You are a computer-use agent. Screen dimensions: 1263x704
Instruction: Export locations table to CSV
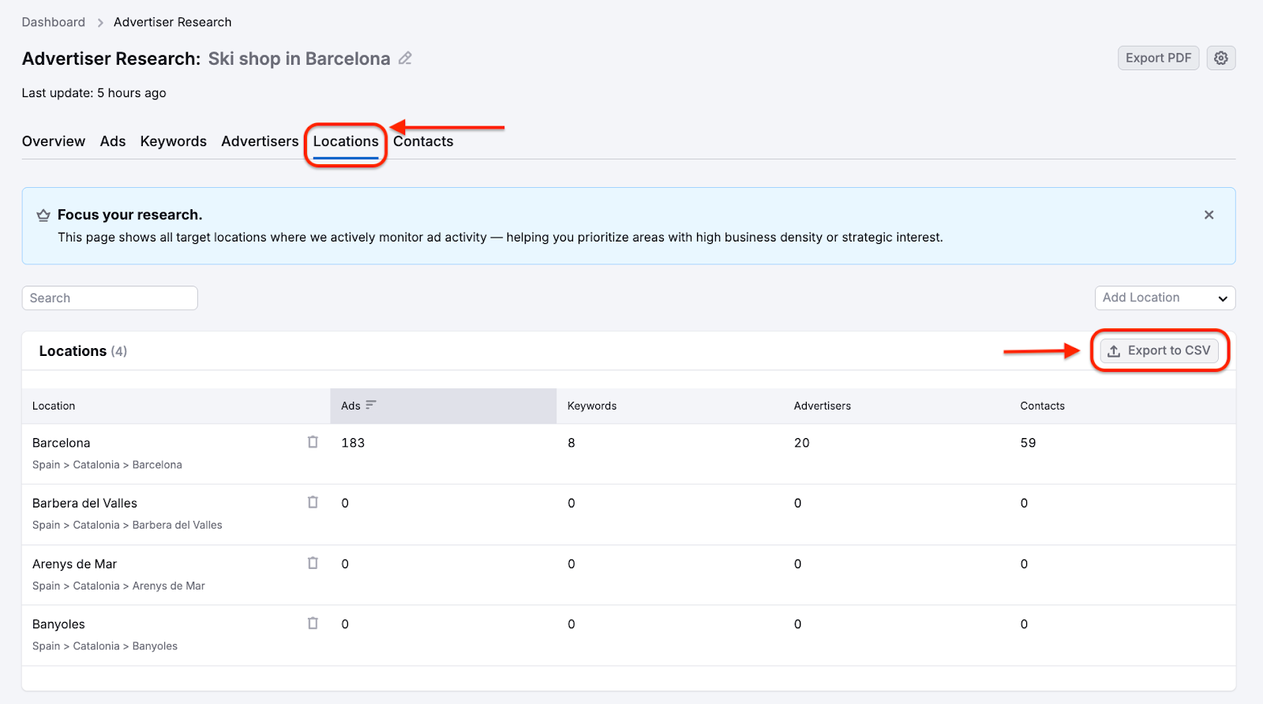(x=1160, y=350)
